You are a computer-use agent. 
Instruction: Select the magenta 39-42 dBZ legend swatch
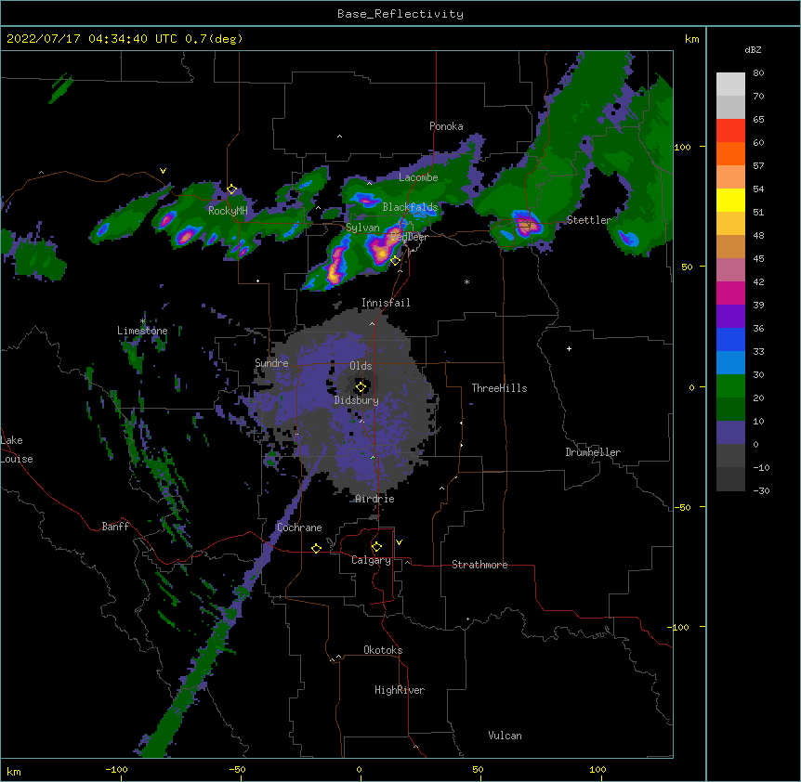pos(730,293)
